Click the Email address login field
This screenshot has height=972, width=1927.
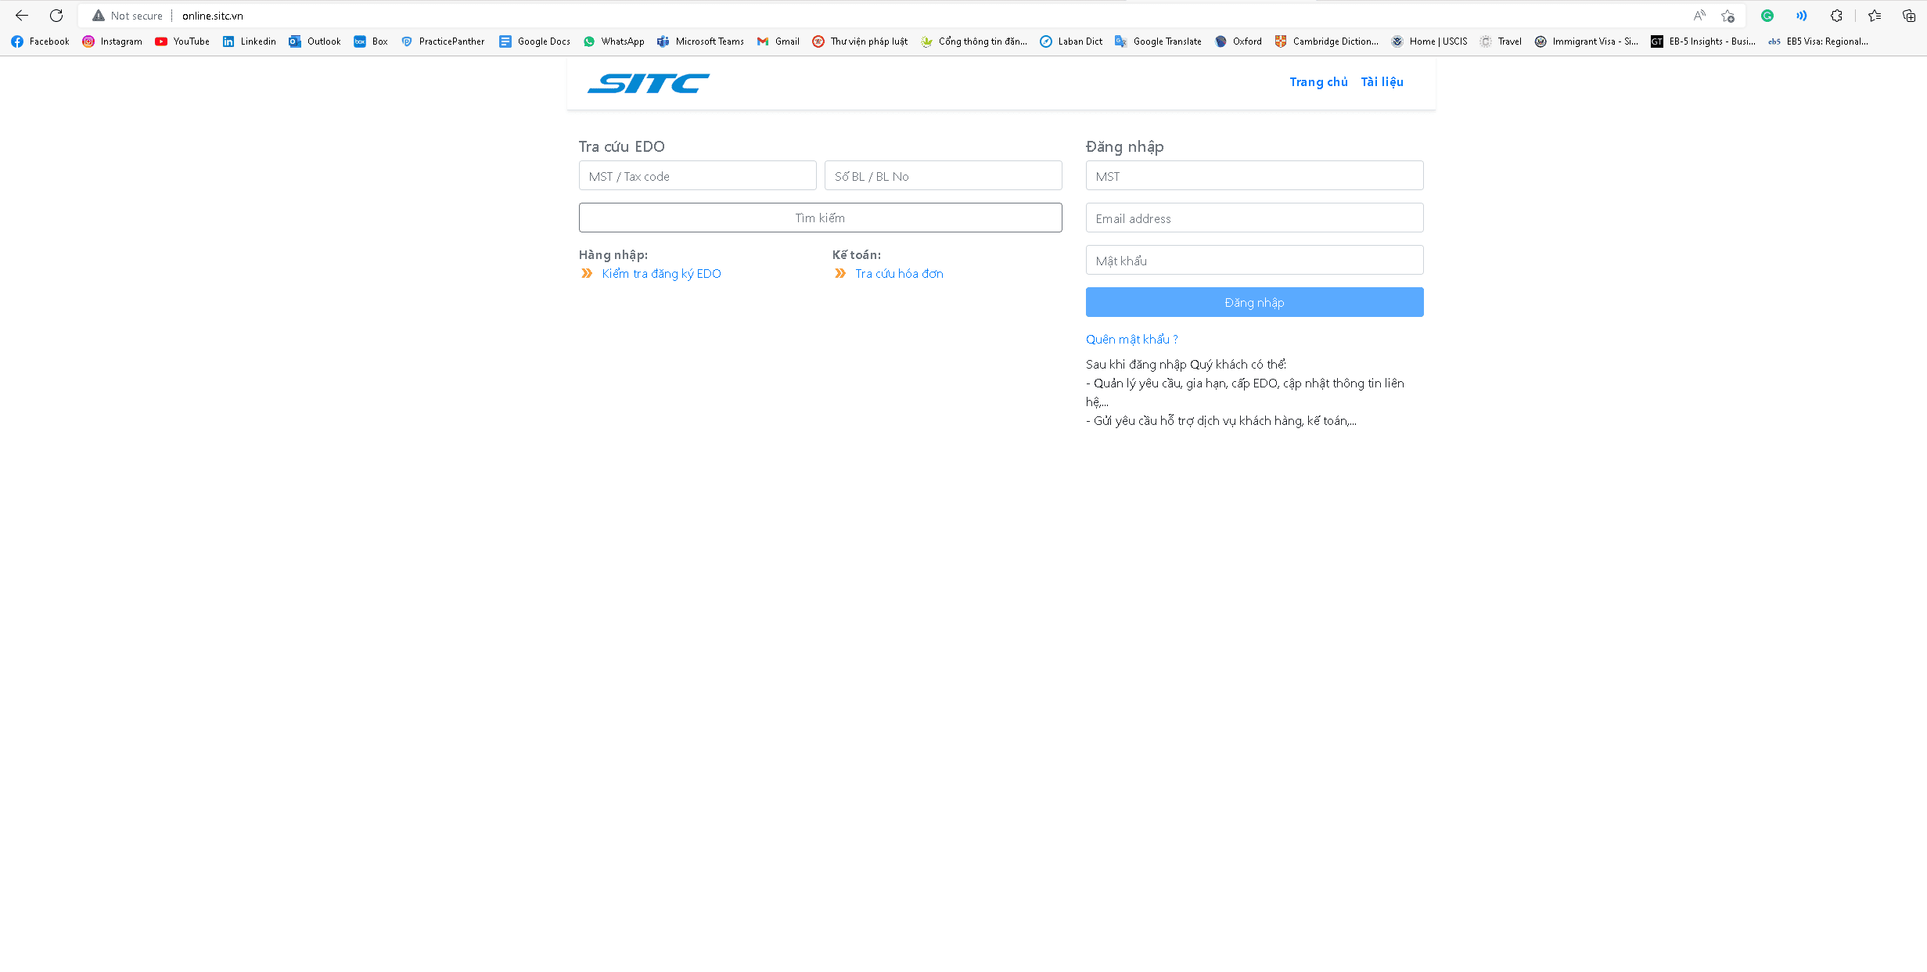pyautogui.click(x=1254, y=218)
